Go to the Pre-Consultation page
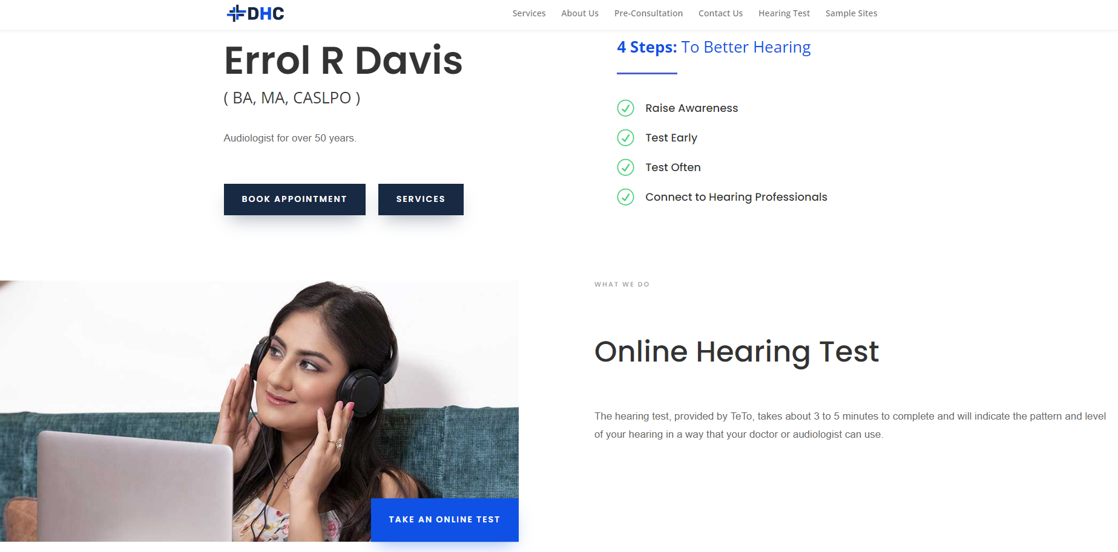Screen dimensions: 1118x552 click(x=648, y=13)
